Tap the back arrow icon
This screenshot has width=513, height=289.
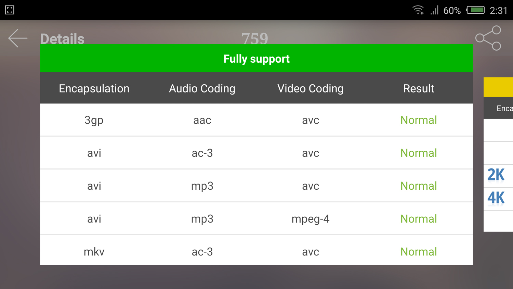(18, 38)
